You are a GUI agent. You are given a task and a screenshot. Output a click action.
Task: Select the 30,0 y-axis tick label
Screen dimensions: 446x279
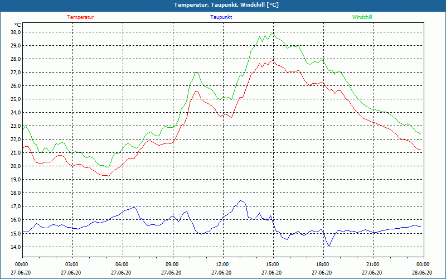click(x=16, y=32)
